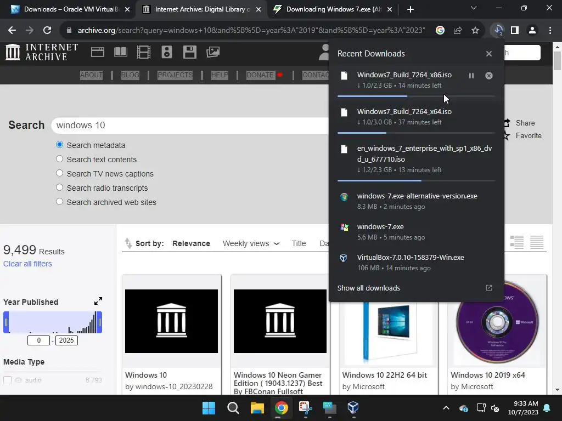Select Search TV news captions option
This screenshot has height=421, width=562.
tap(59, 173)
